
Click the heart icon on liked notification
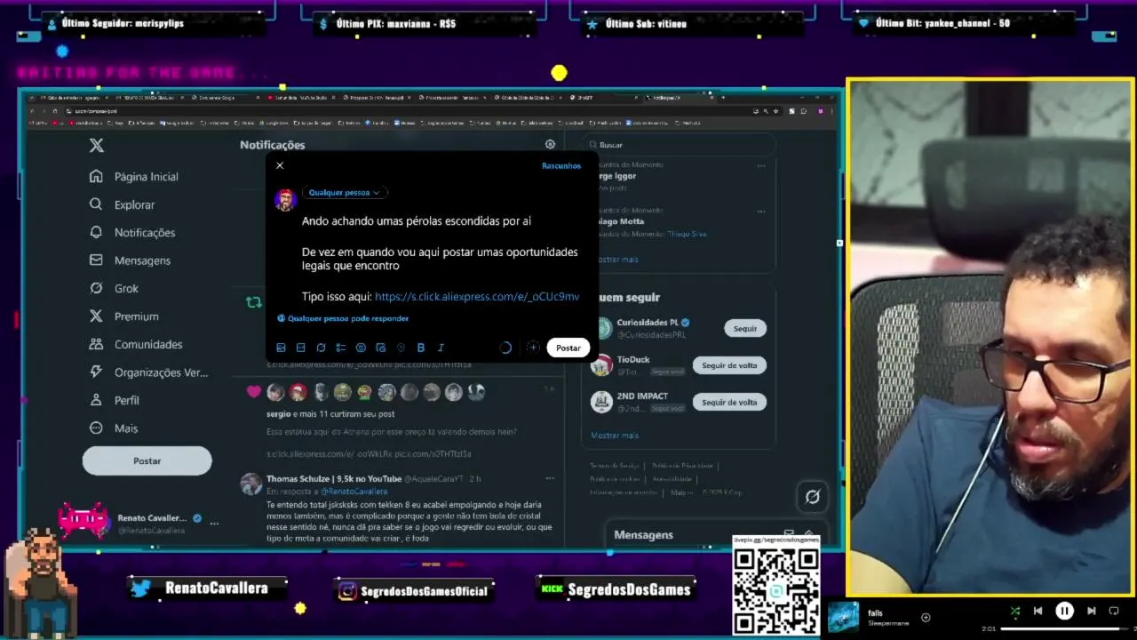(x=254, y=391)
